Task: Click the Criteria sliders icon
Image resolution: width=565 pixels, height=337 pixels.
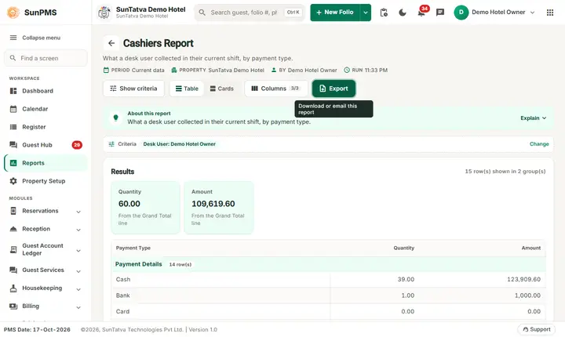Action: pos(111,144)
